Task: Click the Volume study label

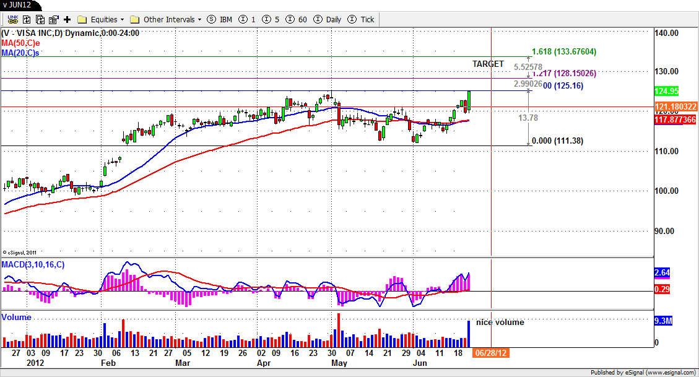Action: (x=17, y=318)
